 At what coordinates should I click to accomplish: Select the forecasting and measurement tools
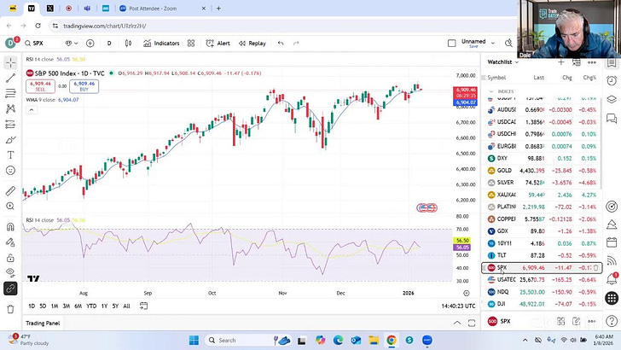[11, 124]
